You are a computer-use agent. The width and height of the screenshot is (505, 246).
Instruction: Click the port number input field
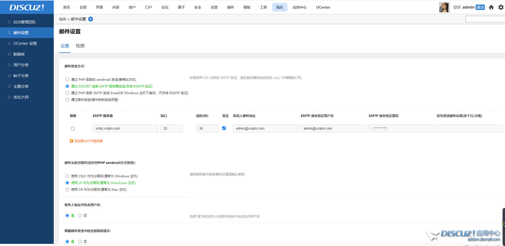coord(171,128)
